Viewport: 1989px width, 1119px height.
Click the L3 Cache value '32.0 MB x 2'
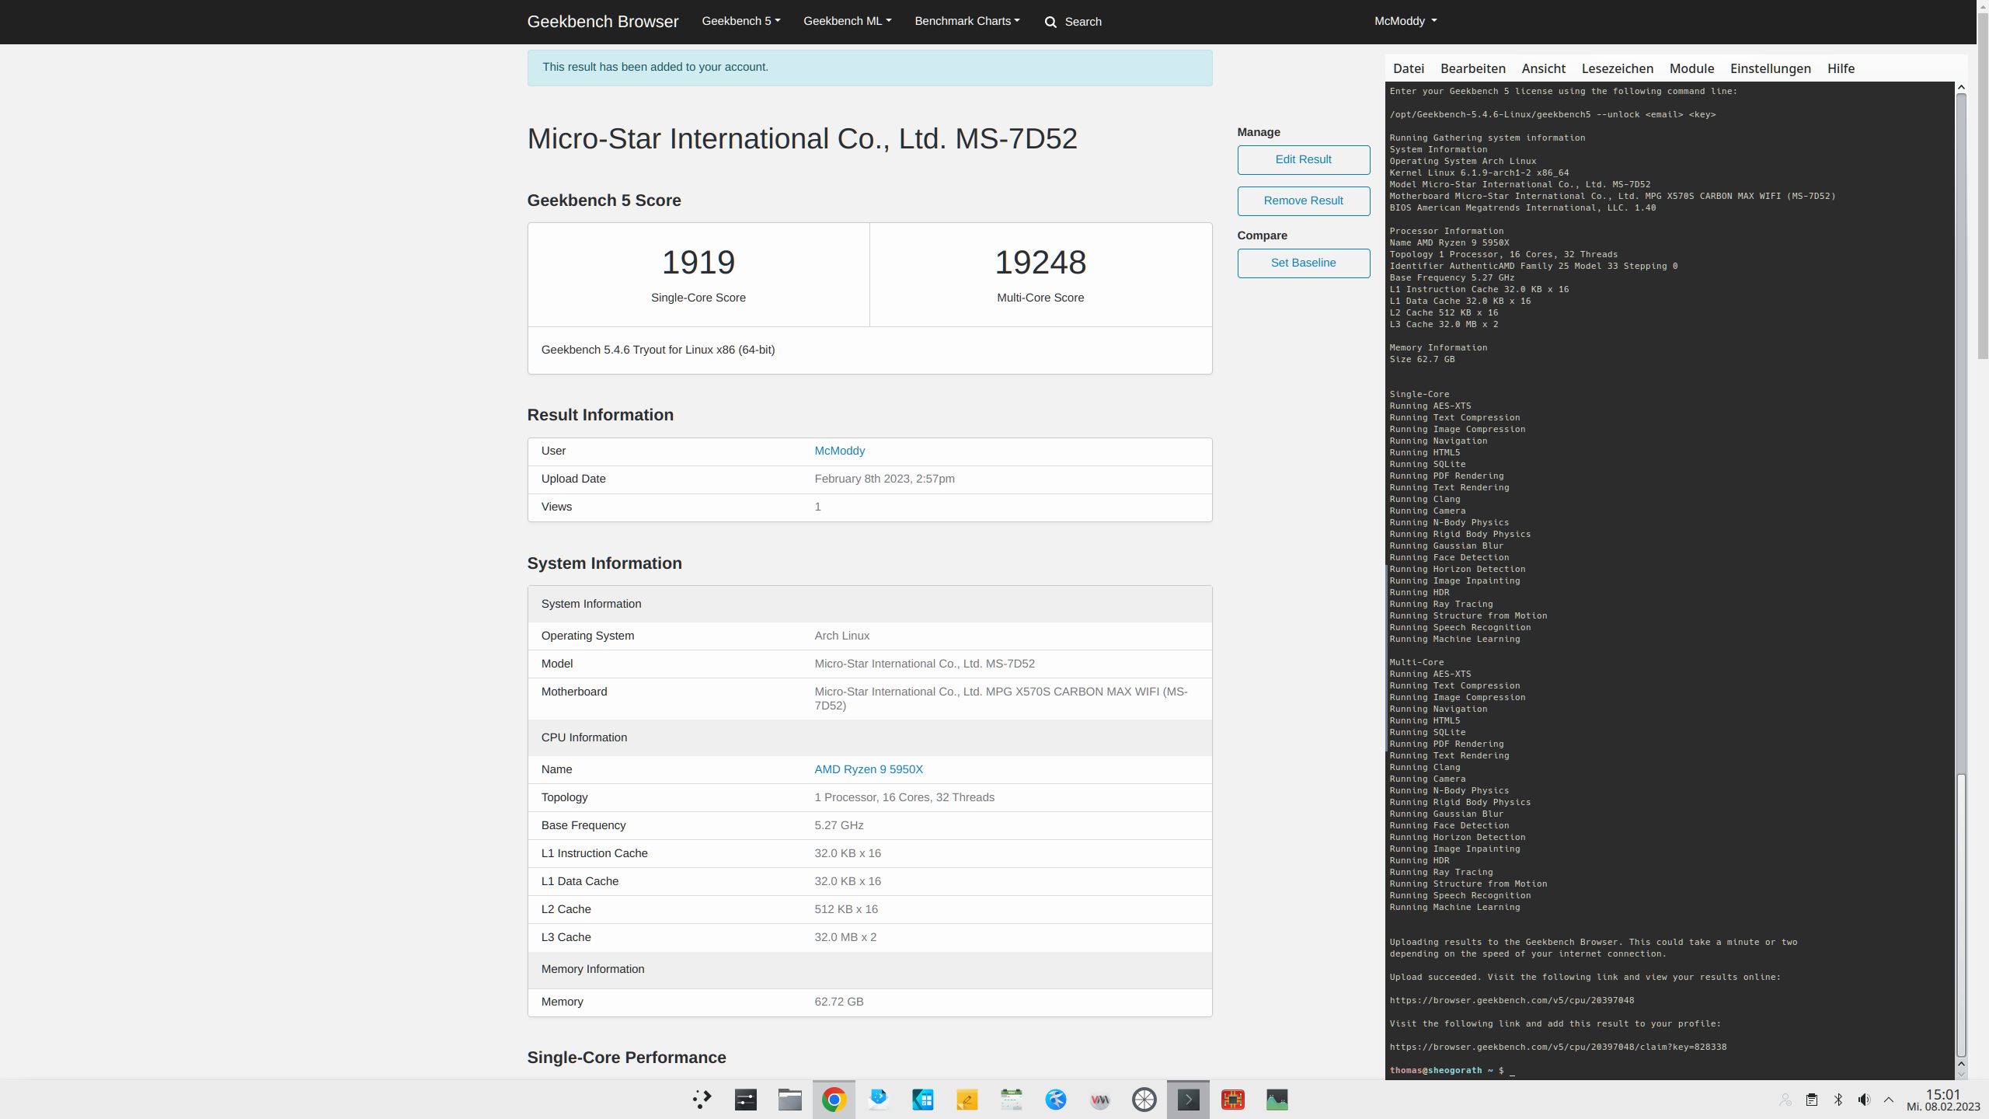click(x=845, y=937)
